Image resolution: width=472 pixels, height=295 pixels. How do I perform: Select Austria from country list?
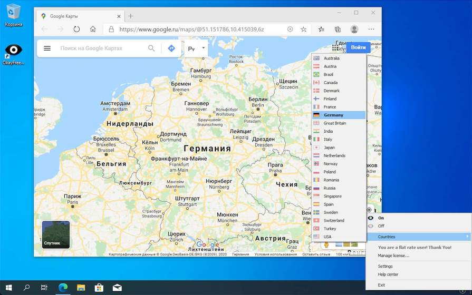[x=339, y=66]
